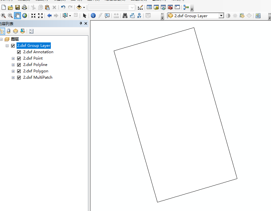Screen dimensions: 271x211
Task: Click the Go To XY icon
Action: tap(139, 16)
